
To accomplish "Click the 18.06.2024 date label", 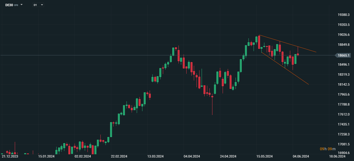I will point(337,156).
